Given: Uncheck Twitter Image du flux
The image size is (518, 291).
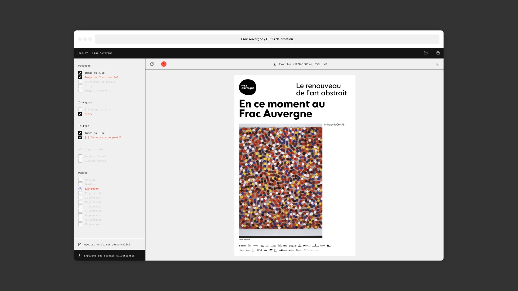Looking at the screenshot, I should coord(80,133).
